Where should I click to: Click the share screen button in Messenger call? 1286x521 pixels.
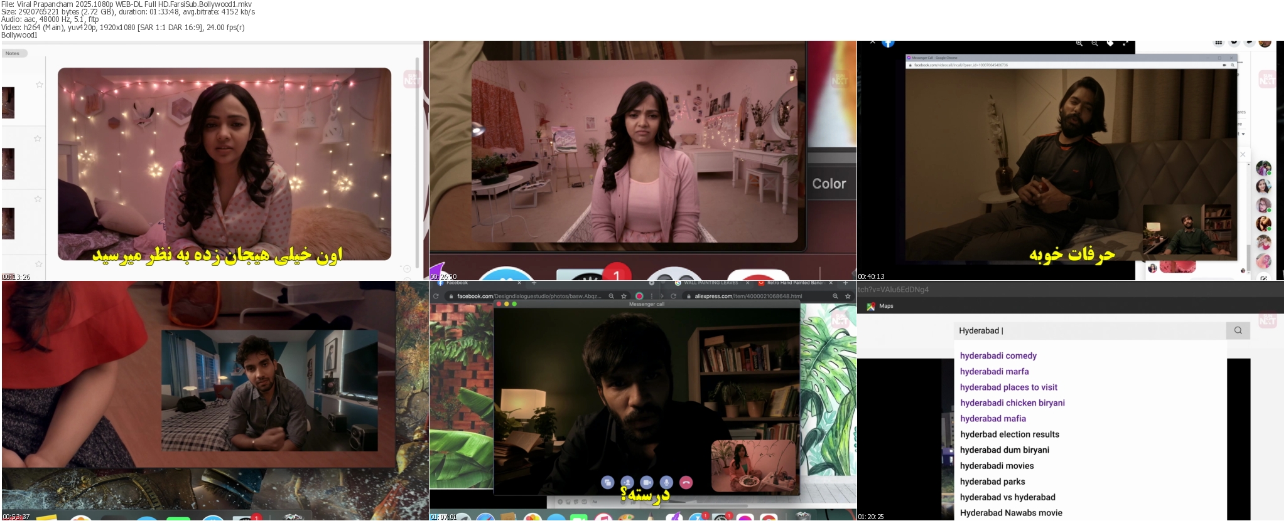pyautogui.click(x=607, y=482)
